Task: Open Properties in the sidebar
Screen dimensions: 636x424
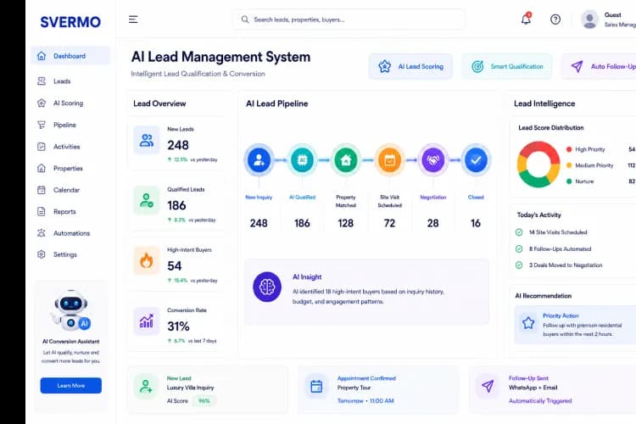Action: coord(70,168)
